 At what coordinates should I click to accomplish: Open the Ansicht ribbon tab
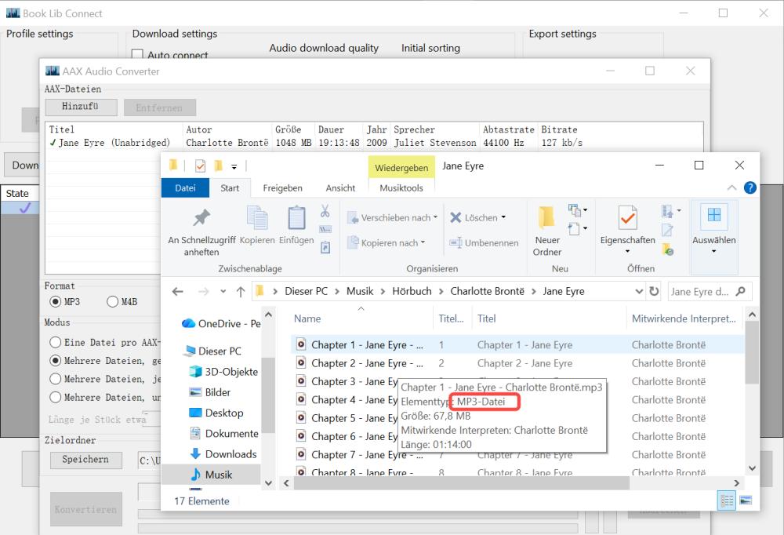(x=340, y=187)
